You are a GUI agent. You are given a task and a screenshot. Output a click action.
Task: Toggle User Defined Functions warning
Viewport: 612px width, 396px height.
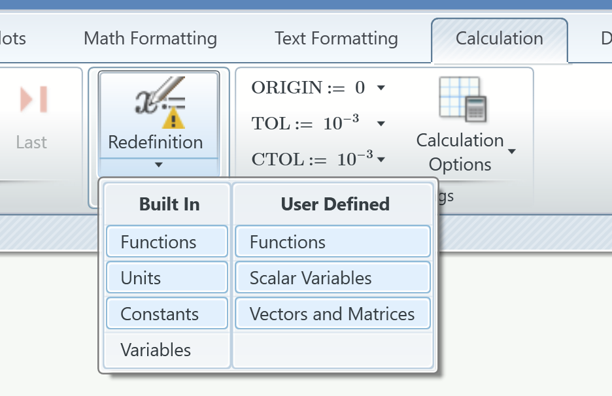coord(332,242)
